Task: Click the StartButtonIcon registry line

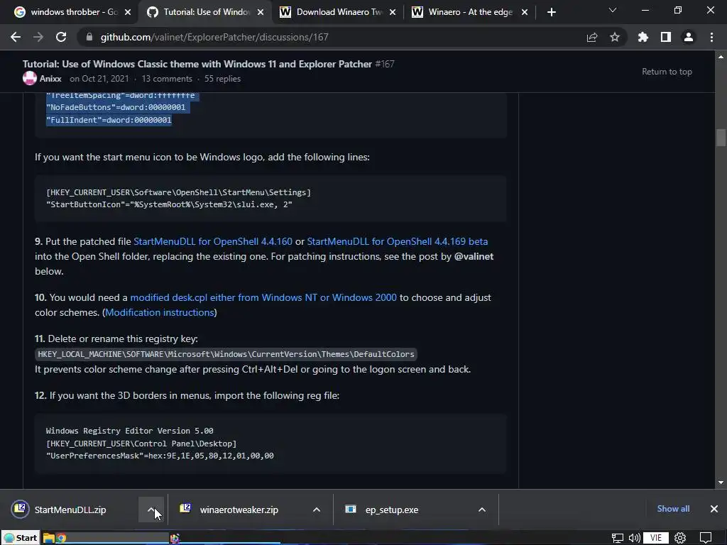Action: pos(169,204)
